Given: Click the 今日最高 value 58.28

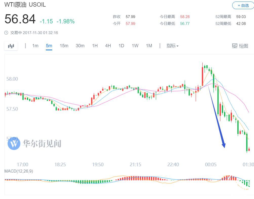Looking at the screenshot, I should [x=185, y=17].
